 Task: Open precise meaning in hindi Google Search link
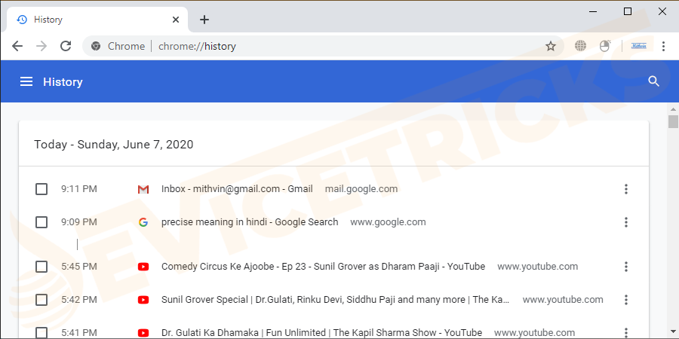coord(250,222)
